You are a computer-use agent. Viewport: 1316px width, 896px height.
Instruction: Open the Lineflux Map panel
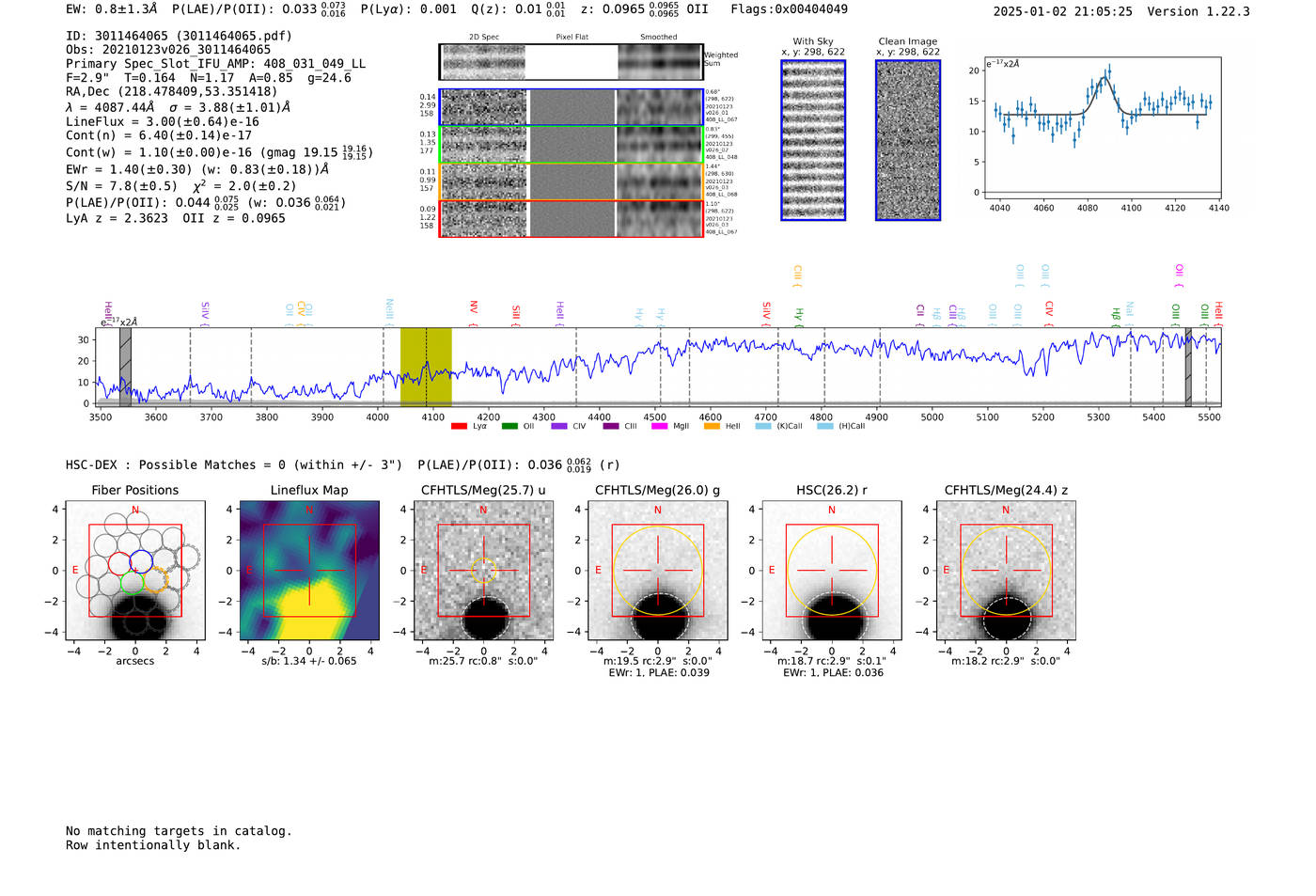[309, 571]
